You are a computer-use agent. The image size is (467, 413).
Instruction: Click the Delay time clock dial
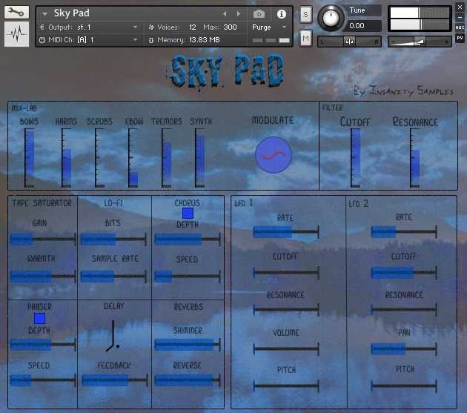pos(113,336)
